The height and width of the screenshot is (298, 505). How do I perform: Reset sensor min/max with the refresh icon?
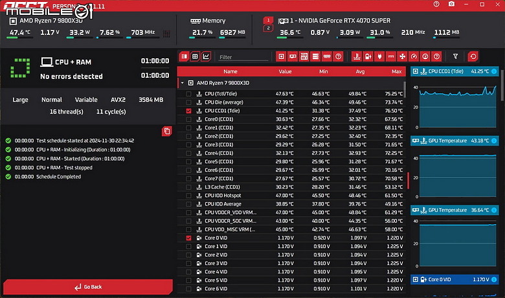point(473,57)
